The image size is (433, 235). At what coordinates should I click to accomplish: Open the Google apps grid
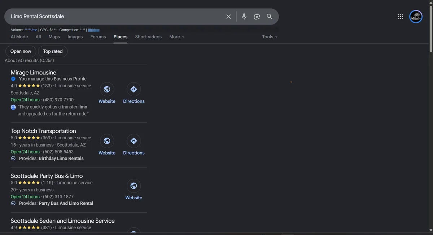pos(401,17)
